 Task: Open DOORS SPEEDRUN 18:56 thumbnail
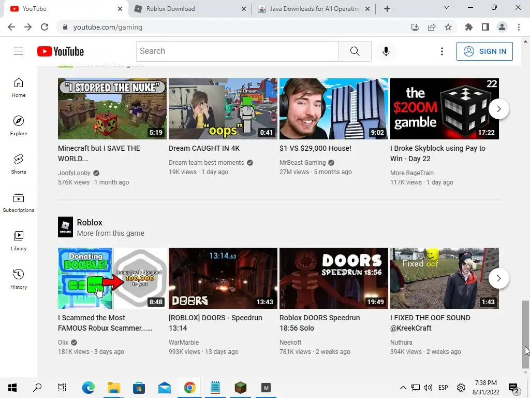[x=334, y=278]
